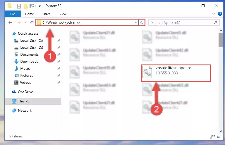Click the pin icon beside Downloads
This screenshot has height=145, width=225.
click(x=59, y=62)
